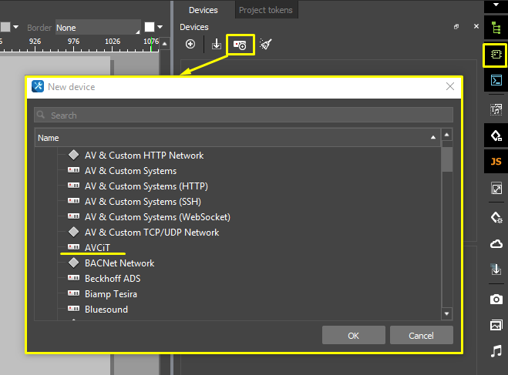Image resolution: width=508 pixels, height=375 pixels.
Task: Open the JS scripts panel icon
Action: (x=496, y=162)
